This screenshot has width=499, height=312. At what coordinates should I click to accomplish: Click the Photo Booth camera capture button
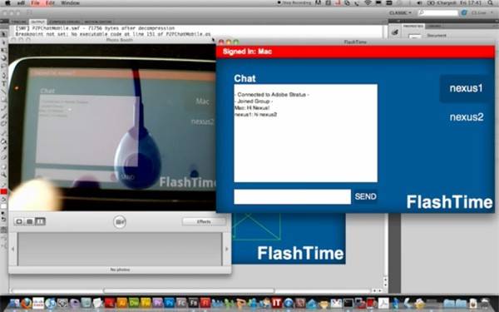click(120, 221)
